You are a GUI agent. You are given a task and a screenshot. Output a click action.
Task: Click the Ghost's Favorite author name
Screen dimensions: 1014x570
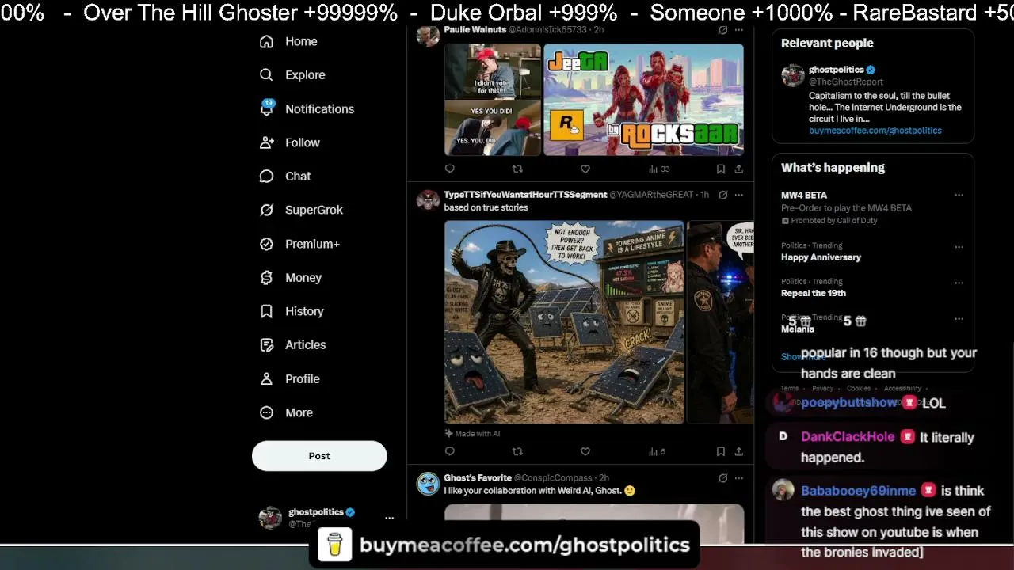coord(478,478)
